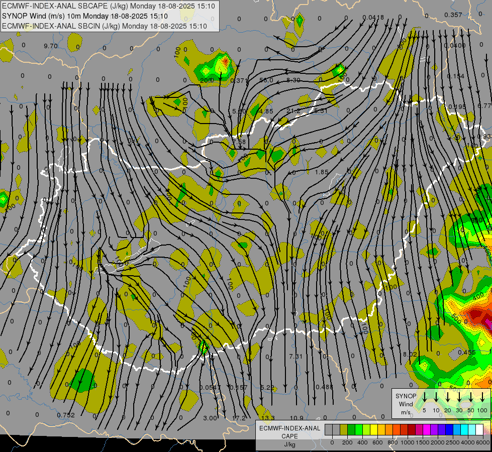Click the 50 m/s wind arrow in legend

pos(471,397)
